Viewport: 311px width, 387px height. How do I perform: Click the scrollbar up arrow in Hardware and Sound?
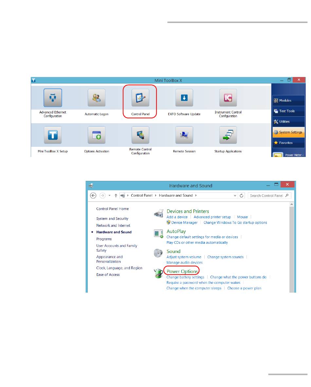click(291, 204)
